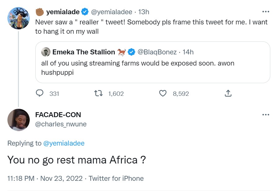Click the Twitter for iPhone source link
Viewport: 274px width, 191px height.
pyautogui.click(x=116, y=178)
